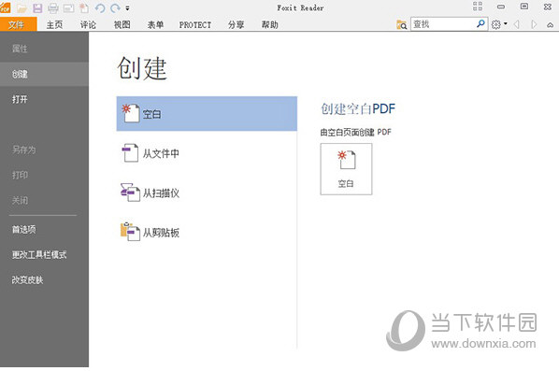This screenshot has height=371, width=559.
Task: Select 创建 create in sidebar
Action: click(44, 74)
